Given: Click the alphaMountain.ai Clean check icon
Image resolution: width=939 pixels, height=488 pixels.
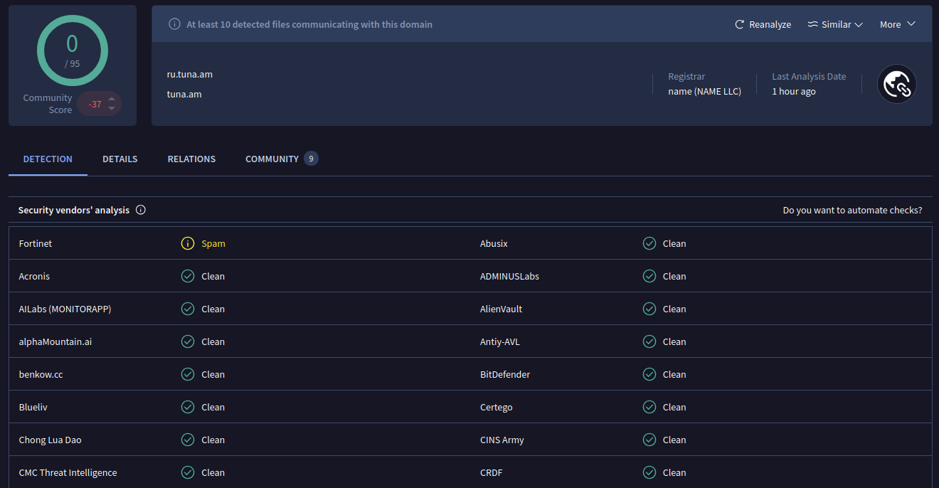Looking at the screenshot, I should tap(188, 341).
